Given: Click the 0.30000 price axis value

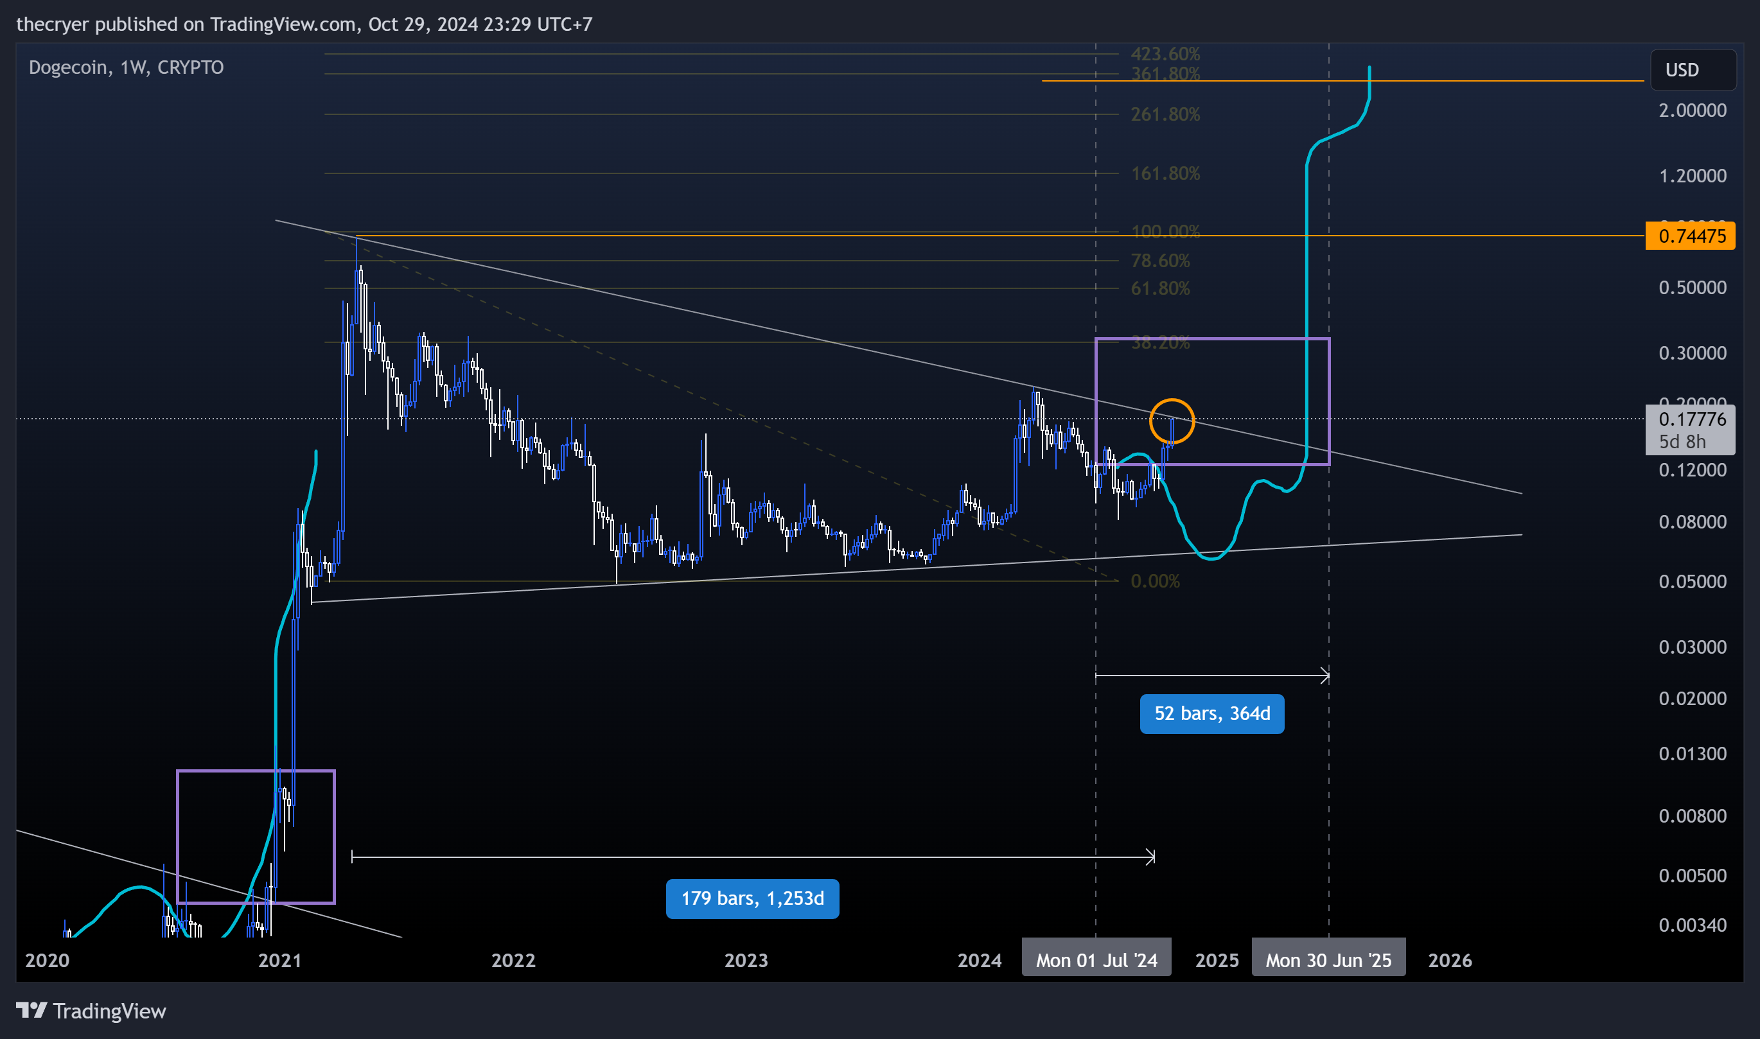Looking at the screenshot, I should click(x=1692, y=352).
